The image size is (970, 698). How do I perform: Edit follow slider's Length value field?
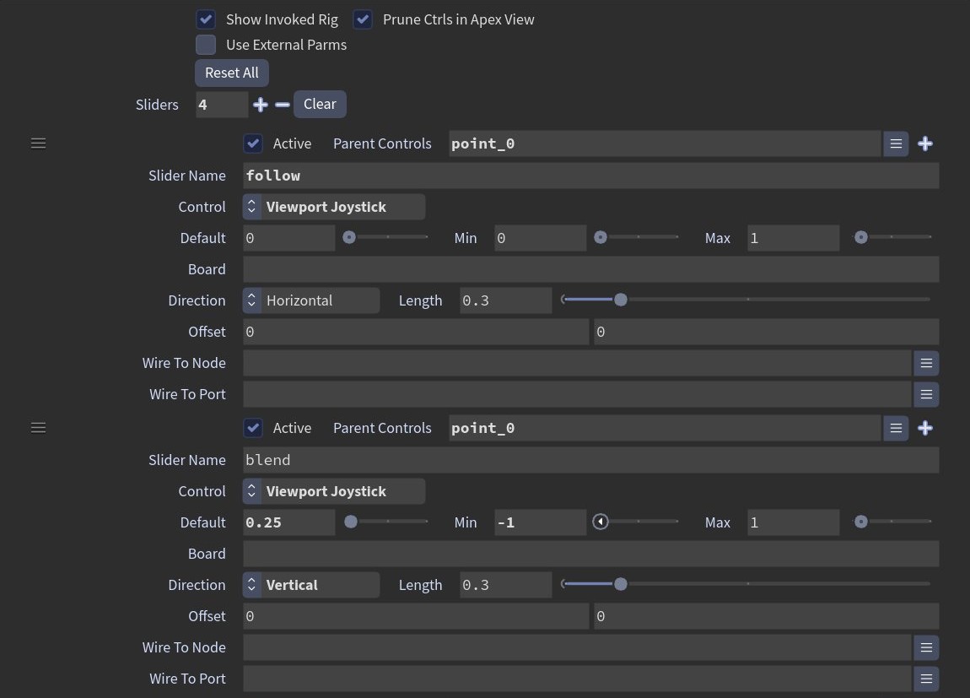505,300
